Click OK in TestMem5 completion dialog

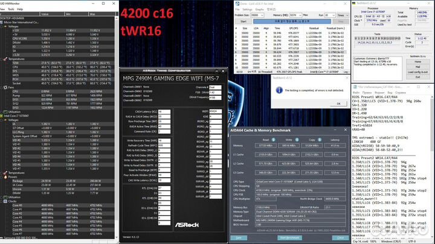coord(338,104)
